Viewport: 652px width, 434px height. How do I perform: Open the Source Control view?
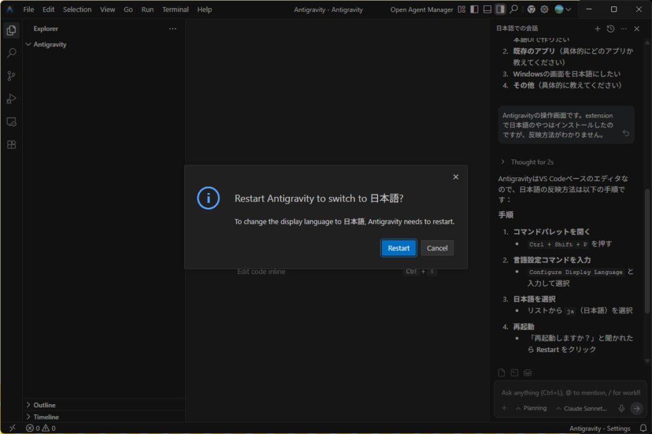[11, 76]
